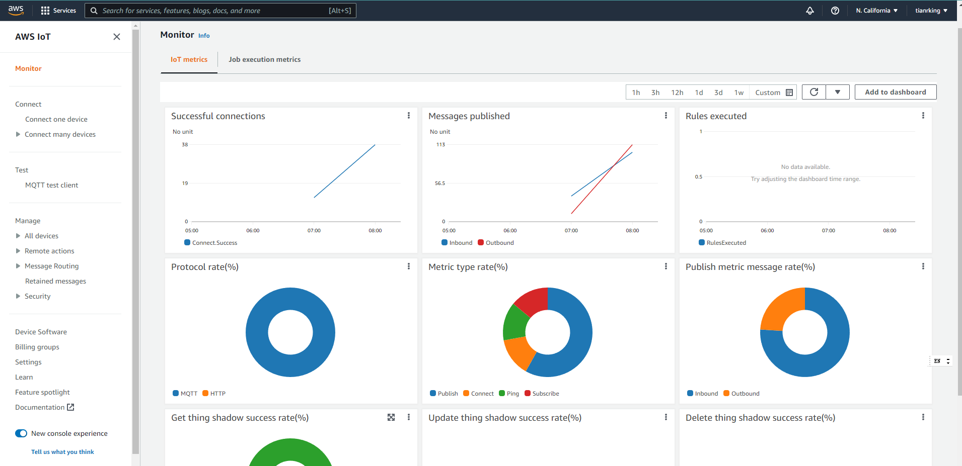Toggle Connect.Success legend series
962x466 pixels.
click(210, 243)
